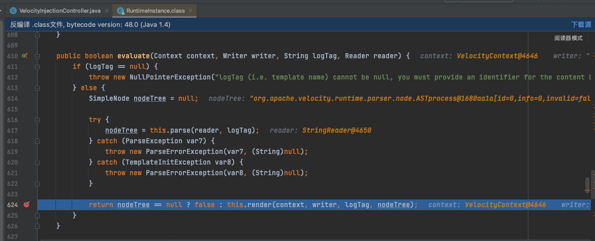Click the fold end marker on line 622

coord(37,183)
